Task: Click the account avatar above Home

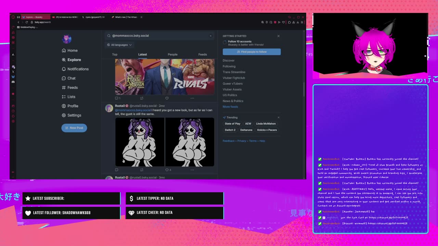Action: (66, 39)
